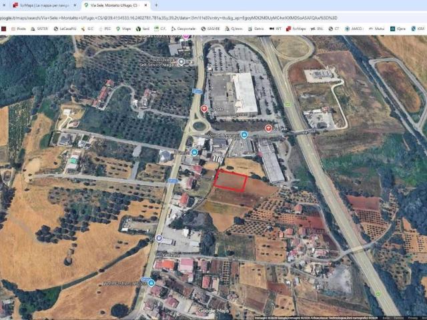The image size is (427, 320).
Task: Open the iQera bookmark
Action: click(x=398, y=29)
